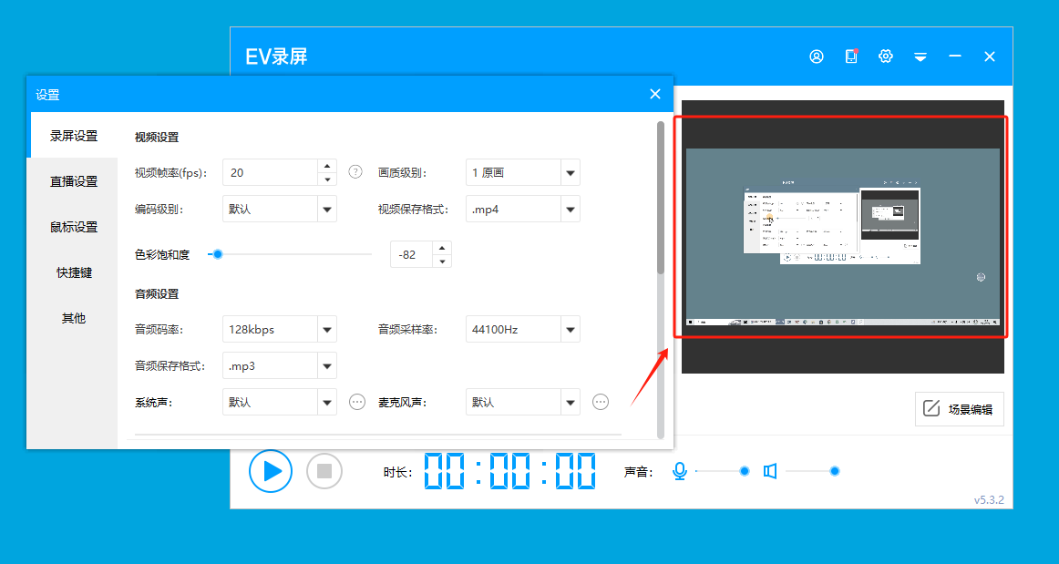Click the help icon beside frame rate
This screenshot has width=1059, height=564.
tap(355, 172)
